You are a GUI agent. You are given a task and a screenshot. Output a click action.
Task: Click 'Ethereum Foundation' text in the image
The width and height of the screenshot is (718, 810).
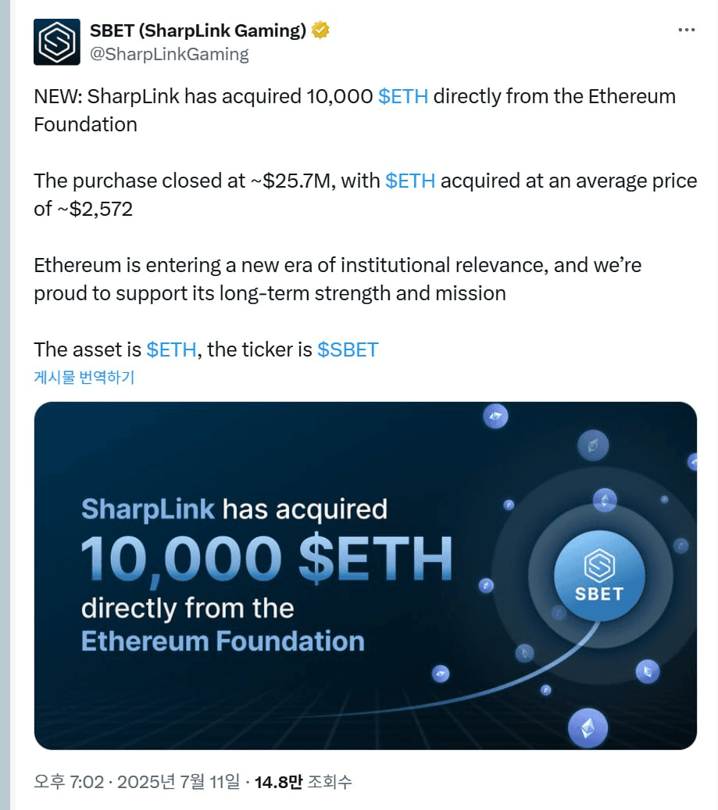223,641
